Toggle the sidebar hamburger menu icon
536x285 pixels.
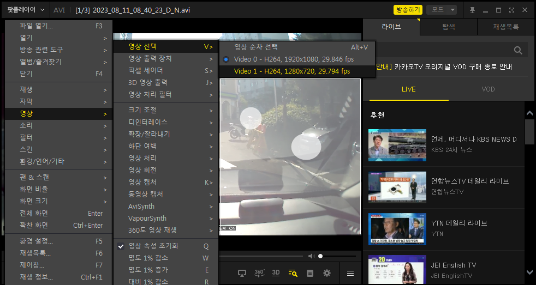point(350,273)
